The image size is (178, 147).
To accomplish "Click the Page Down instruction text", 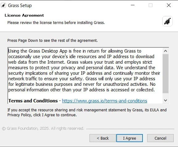I will 52,40.
